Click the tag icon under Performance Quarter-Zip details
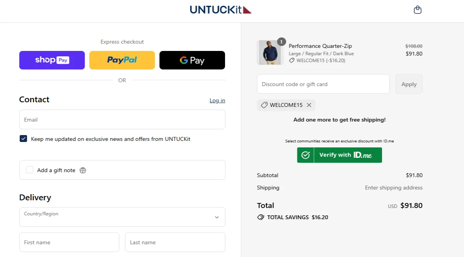This screenshot has width=464, height=257. click(293, 60)
